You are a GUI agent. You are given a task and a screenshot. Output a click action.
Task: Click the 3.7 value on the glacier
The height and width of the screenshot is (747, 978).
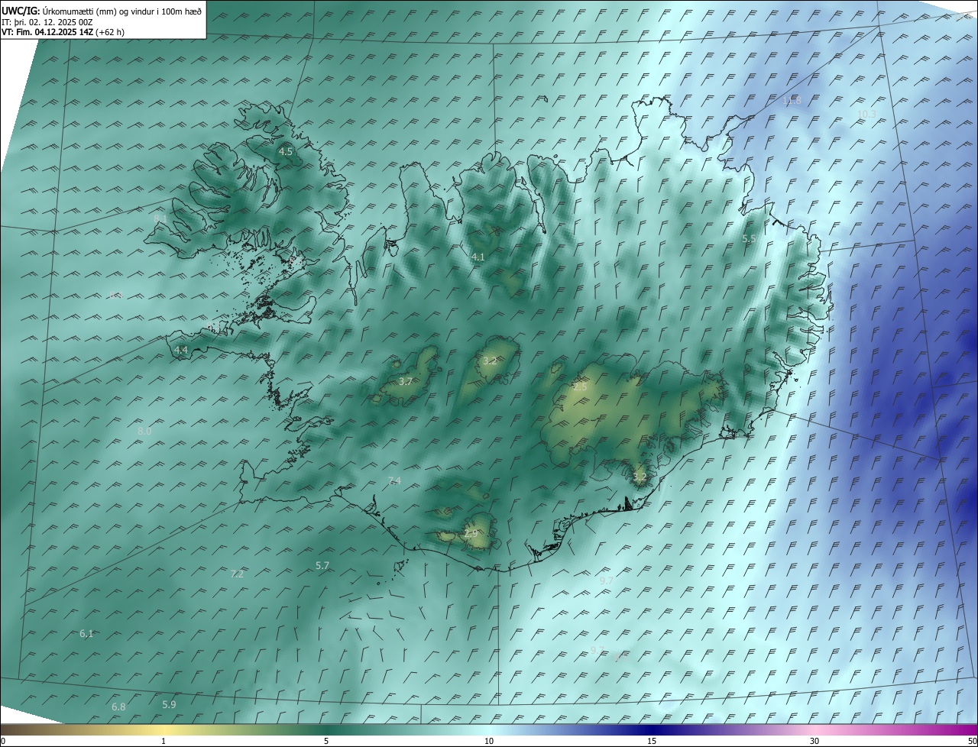(406, 381)
